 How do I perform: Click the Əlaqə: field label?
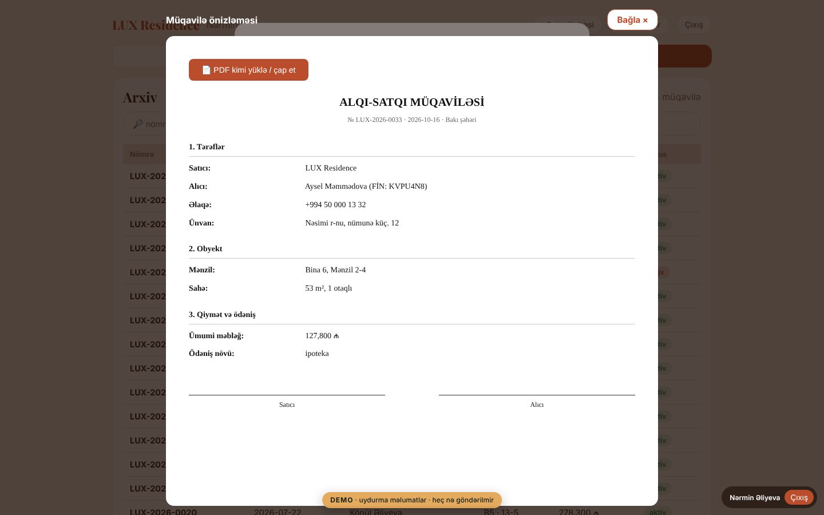coord(200,204)
